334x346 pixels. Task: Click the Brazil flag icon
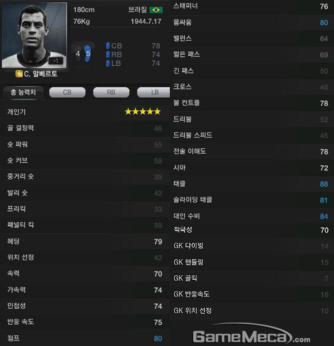point(156,10)
